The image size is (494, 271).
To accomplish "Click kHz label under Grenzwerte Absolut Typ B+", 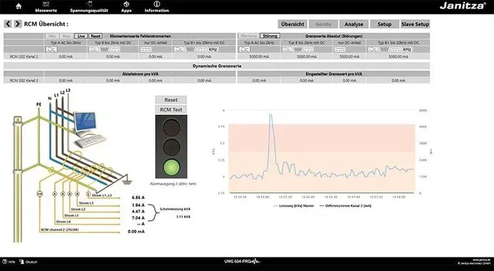I will (x=407, y=49).
